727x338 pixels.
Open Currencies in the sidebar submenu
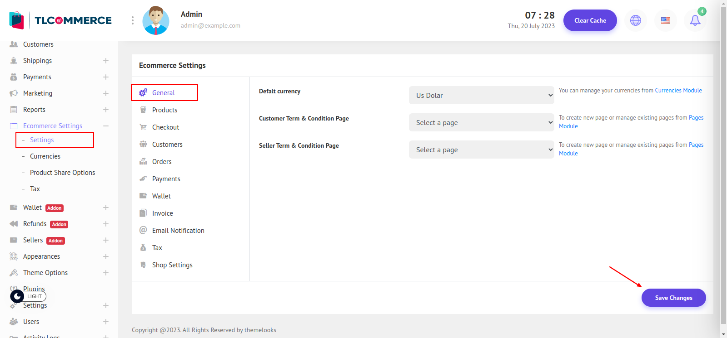pyautogui.click(x=45, y=156)
